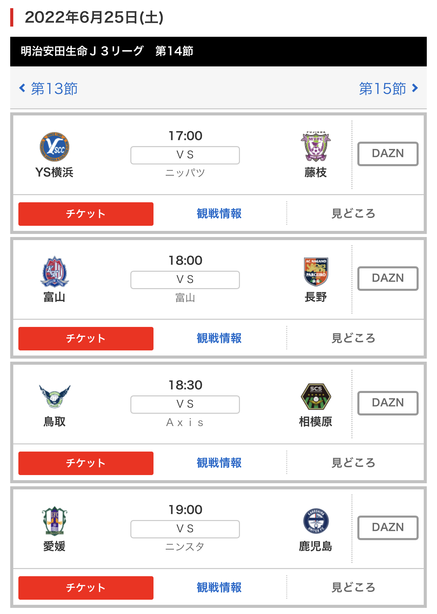
Task: Click DAZN button for the 18:30 match
Action: [x=388, y=403]
